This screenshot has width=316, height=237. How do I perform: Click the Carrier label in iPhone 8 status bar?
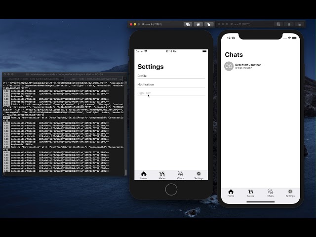[x=139, y=51]
